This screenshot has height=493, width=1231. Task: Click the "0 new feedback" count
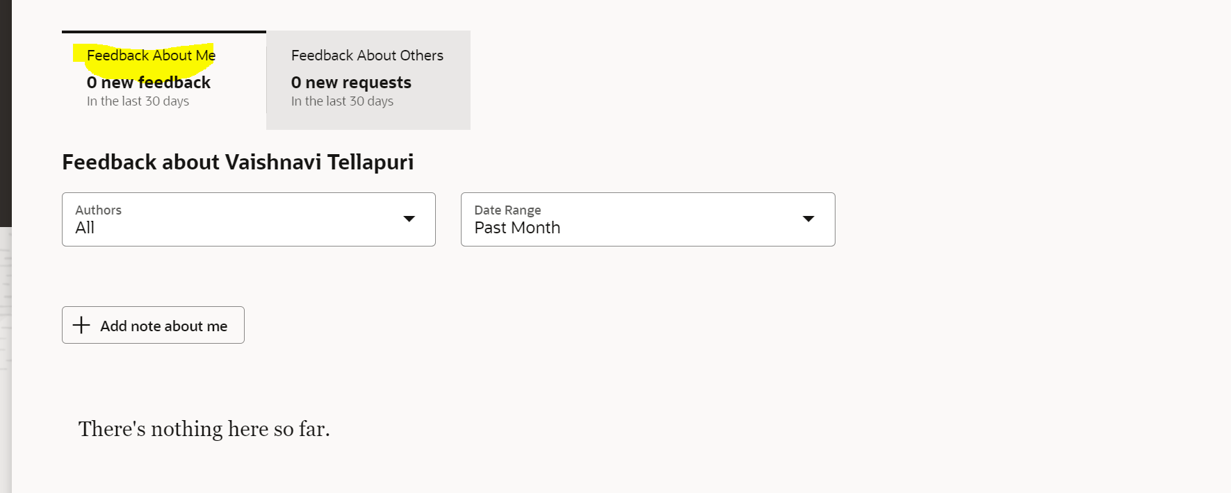click(x=149, y=83)
